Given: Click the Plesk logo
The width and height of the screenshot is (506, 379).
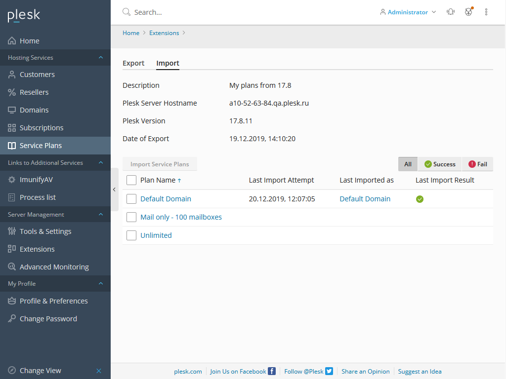Looking at the screenshot, I should [x=24, y=16].
